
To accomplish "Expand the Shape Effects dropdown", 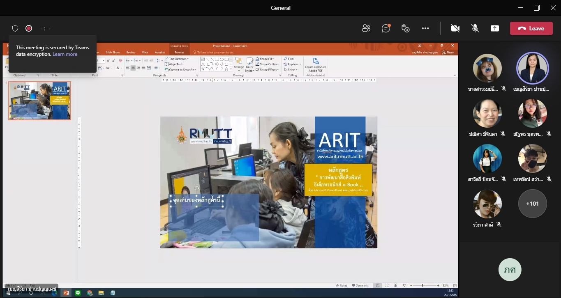I will tap(268, 70).
